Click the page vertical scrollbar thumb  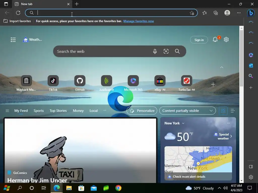[241, 58]
